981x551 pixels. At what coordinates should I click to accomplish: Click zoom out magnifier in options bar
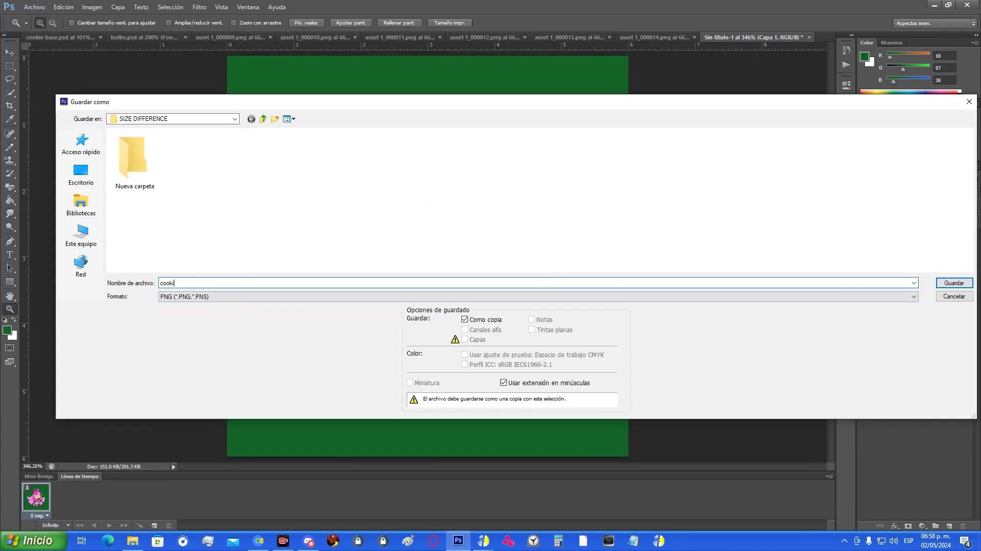point(53,23)
